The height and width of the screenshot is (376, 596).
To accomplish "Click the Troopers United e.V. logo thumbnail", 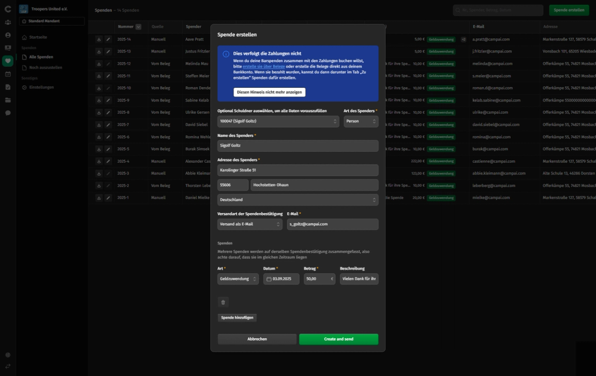I will pos(24,9).
